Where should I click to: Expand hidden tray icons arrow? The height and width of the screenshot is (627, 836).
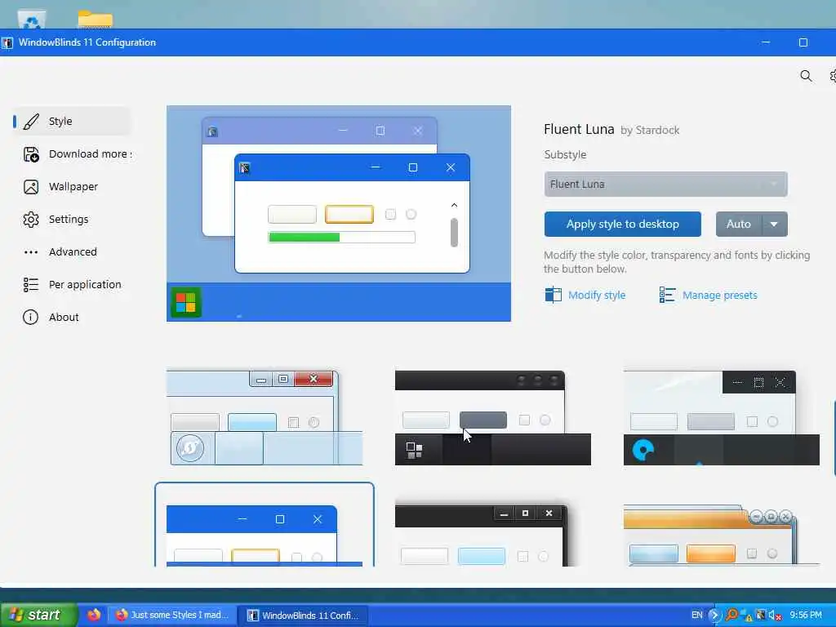(x=714, y=615)
